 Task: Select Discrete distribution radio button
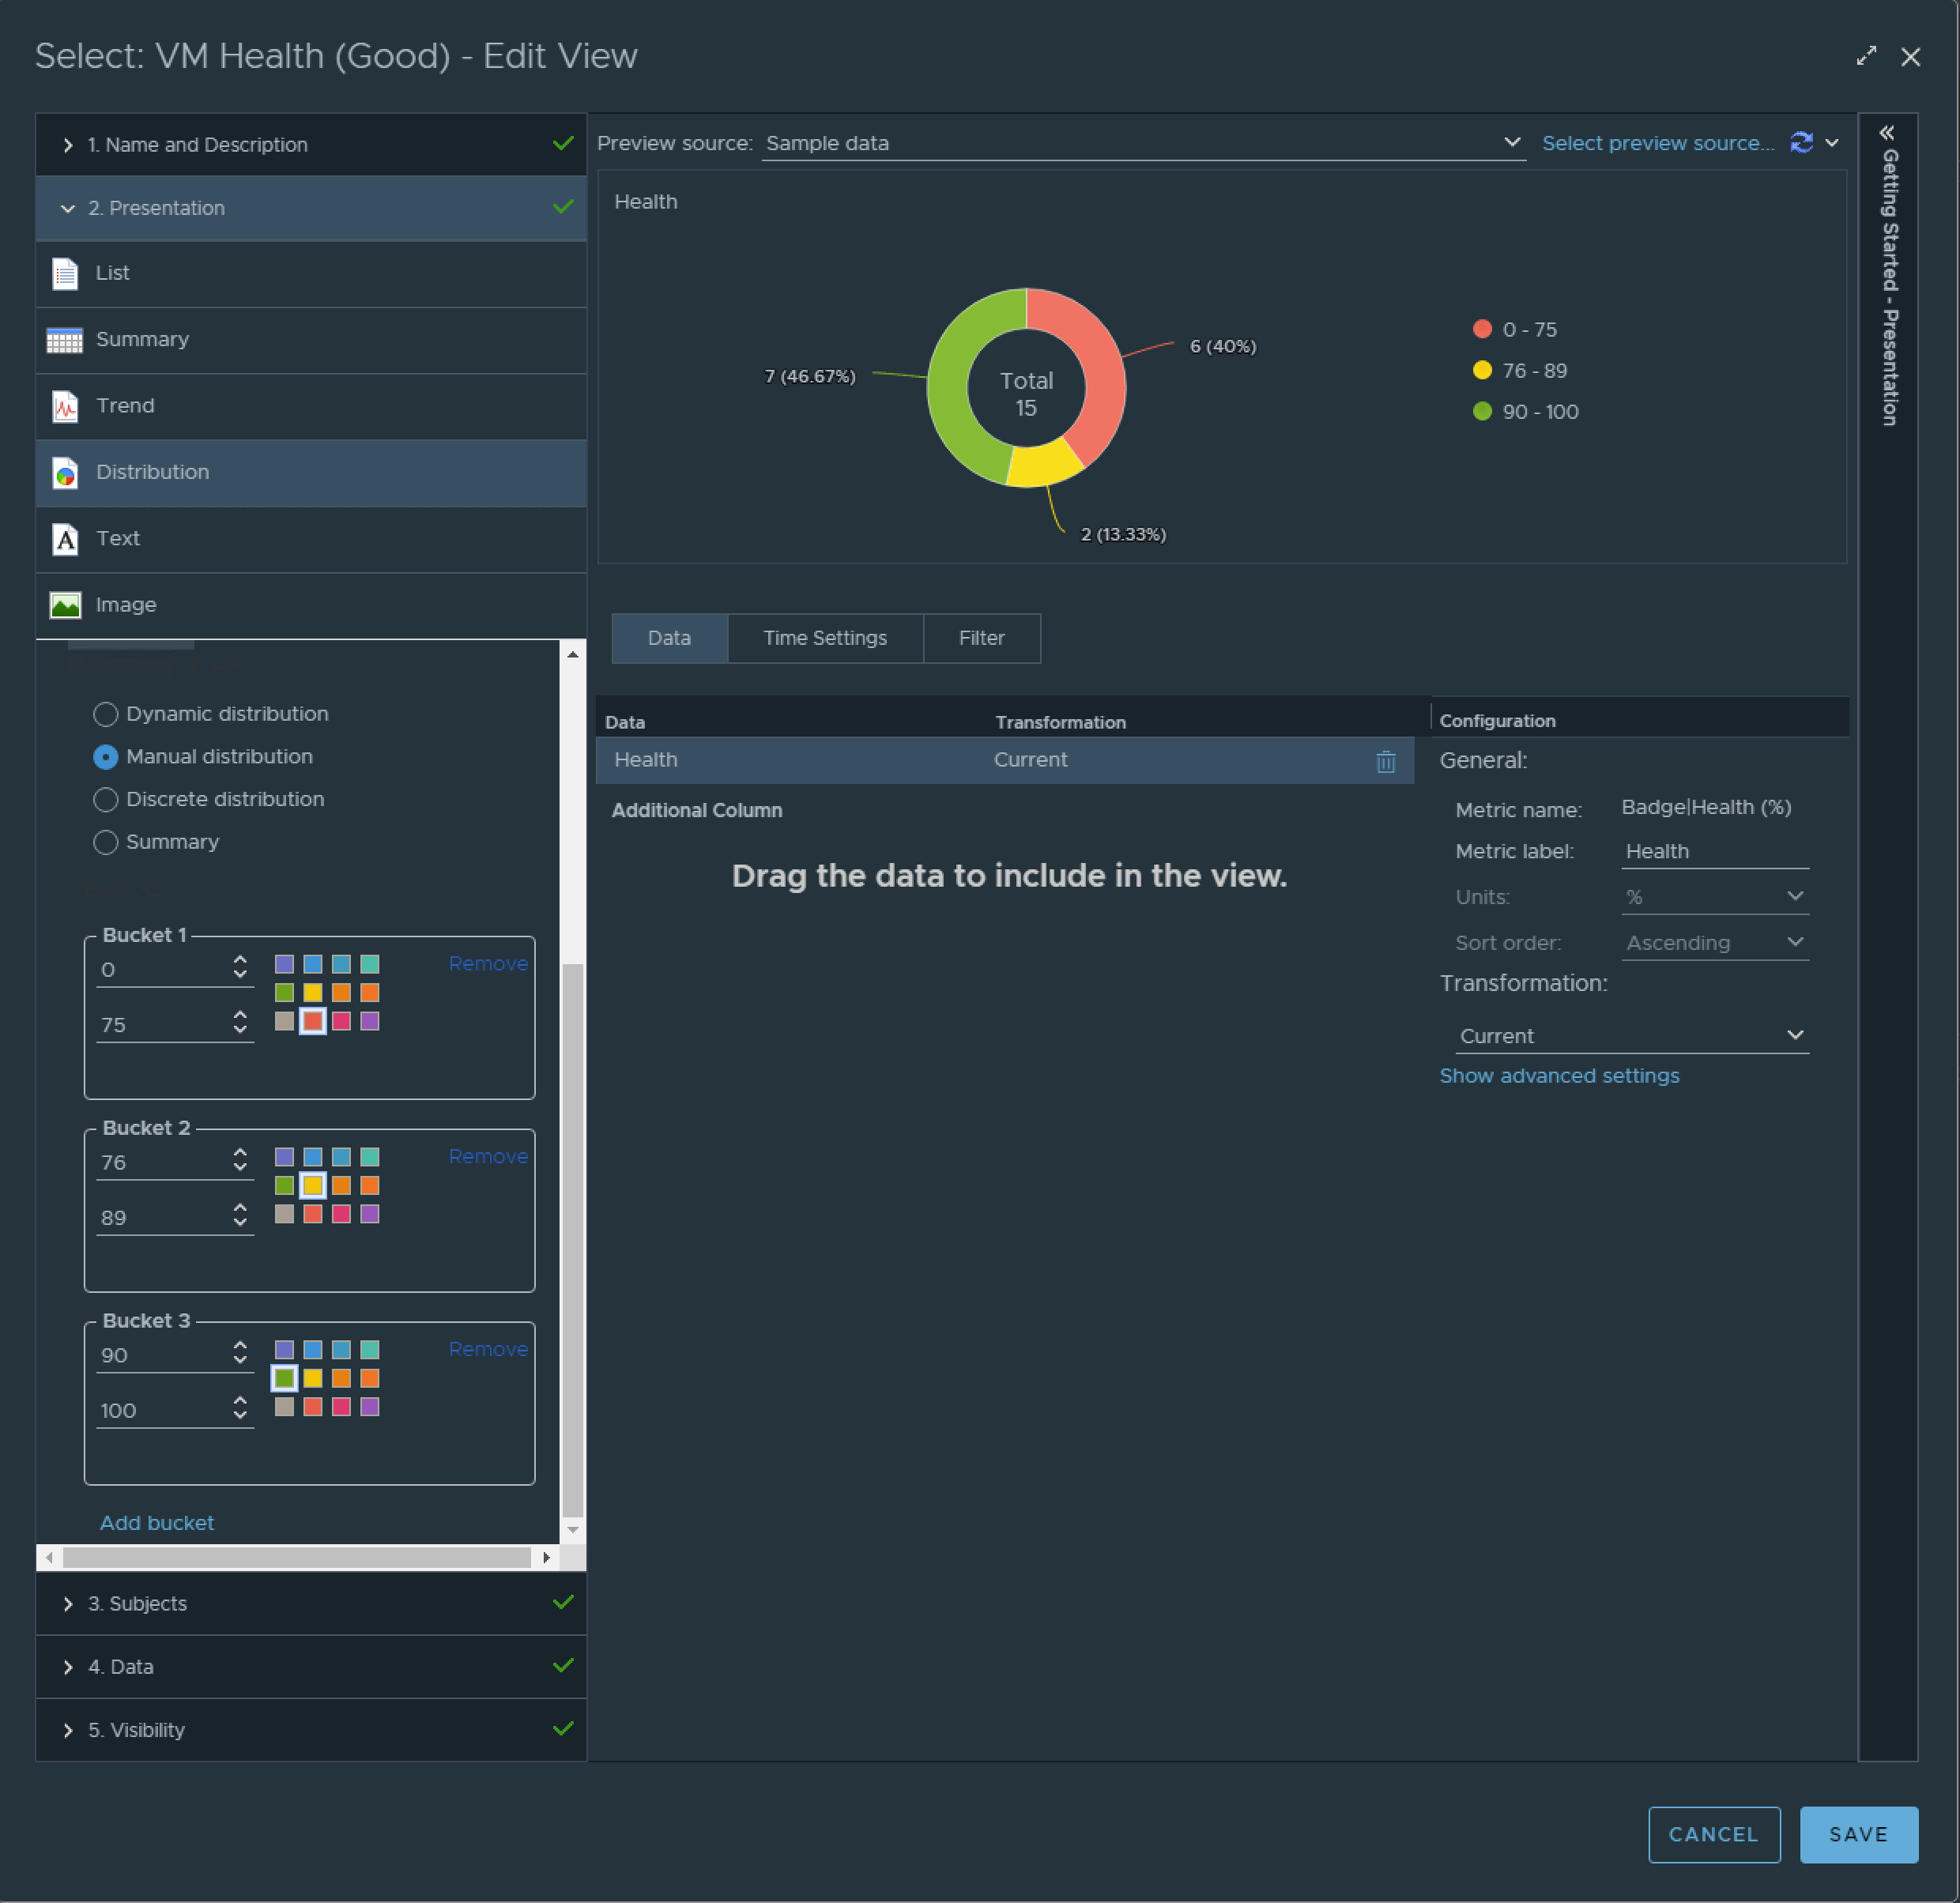coord(105,799)
